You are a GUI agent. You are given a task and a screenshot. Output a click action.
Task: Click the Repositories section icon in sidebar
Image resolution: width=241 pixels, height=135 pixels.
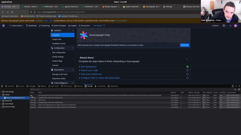point(52,70)
